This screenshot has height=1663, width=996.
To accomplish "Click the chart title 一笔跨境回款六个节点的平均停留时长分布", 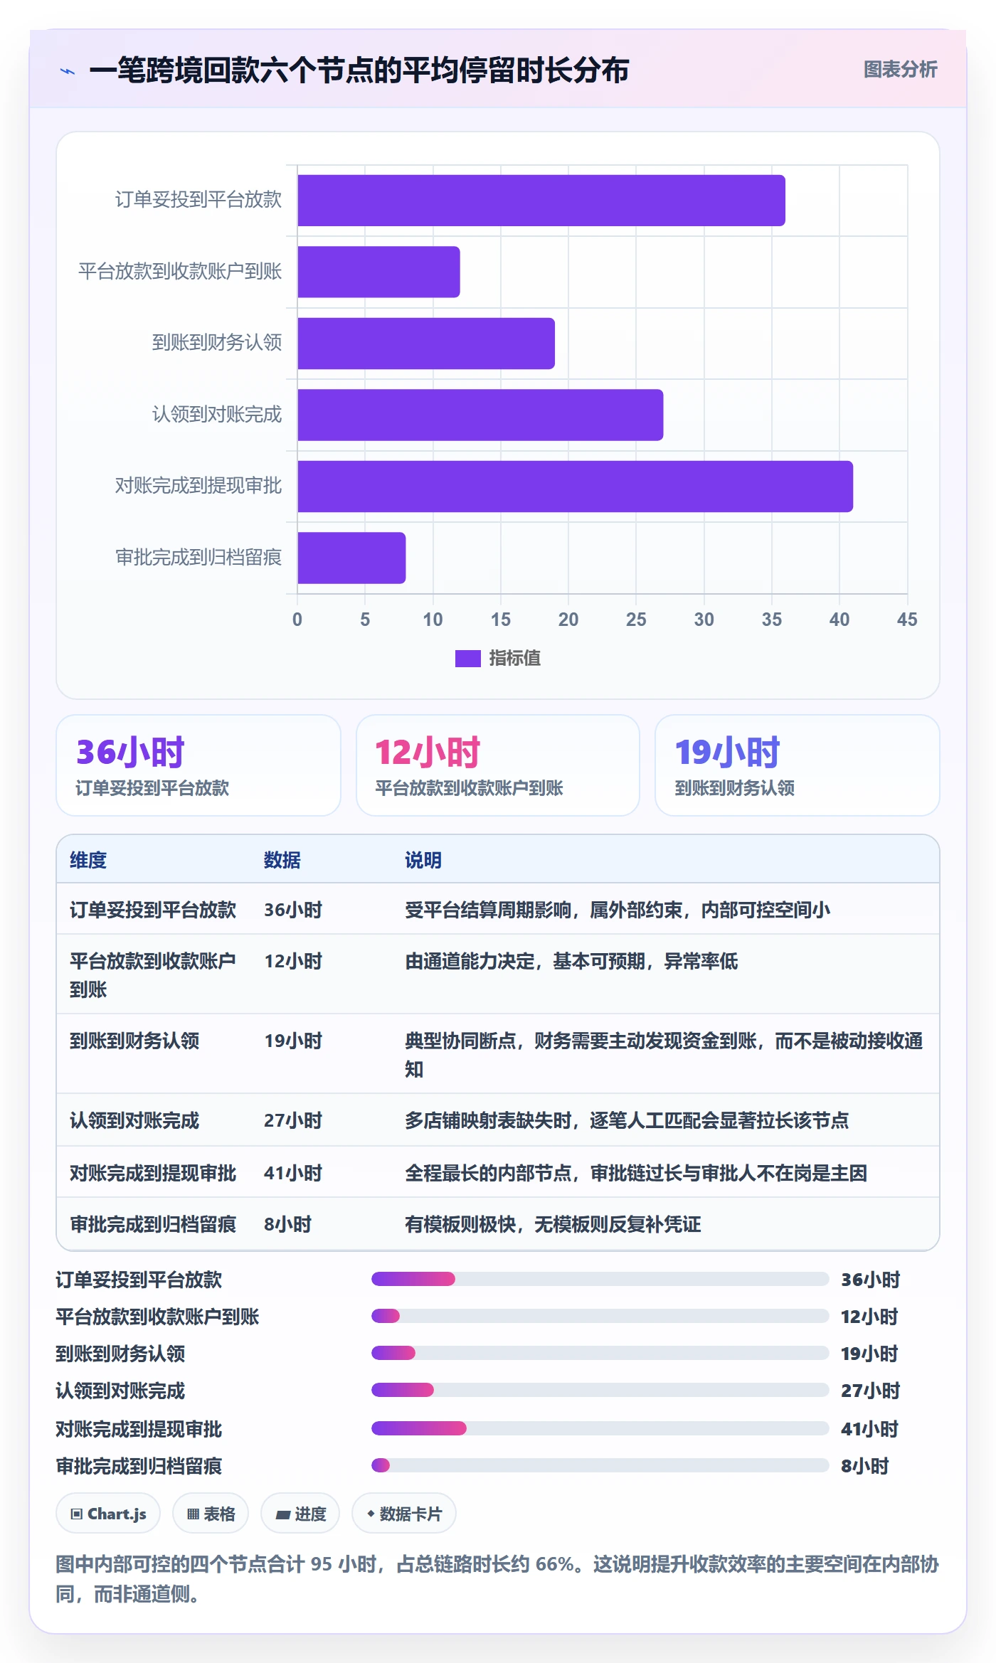I will (x=359, y=70).
